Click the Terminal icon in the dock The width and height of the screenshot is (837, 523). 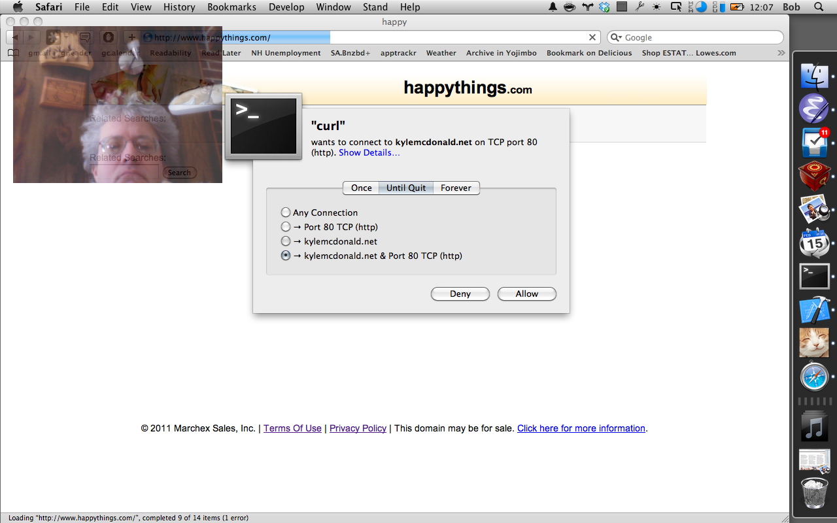pyautogui.click(x=814, y=276)
